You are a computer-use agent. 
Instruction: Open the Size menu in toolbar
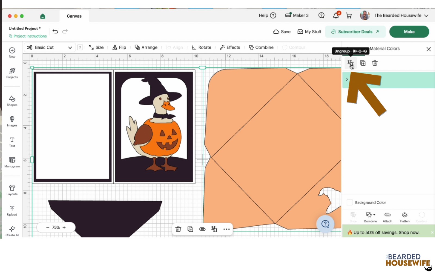96,47
